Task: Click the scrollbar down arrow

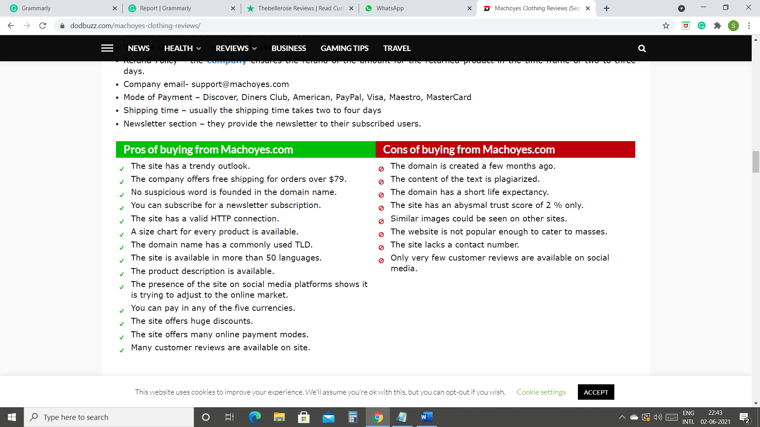Action: coord(756,403)
